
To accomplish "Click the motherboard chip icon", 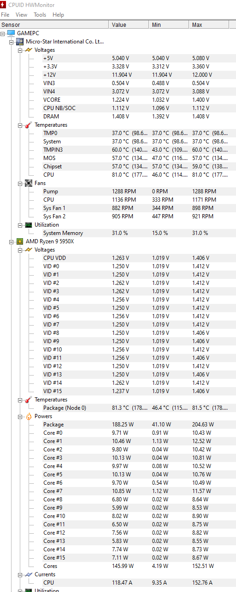I will click(20, 42).
